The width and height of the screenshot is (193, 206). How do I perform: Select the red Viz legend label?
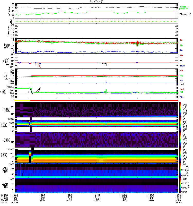click(181, 71)
